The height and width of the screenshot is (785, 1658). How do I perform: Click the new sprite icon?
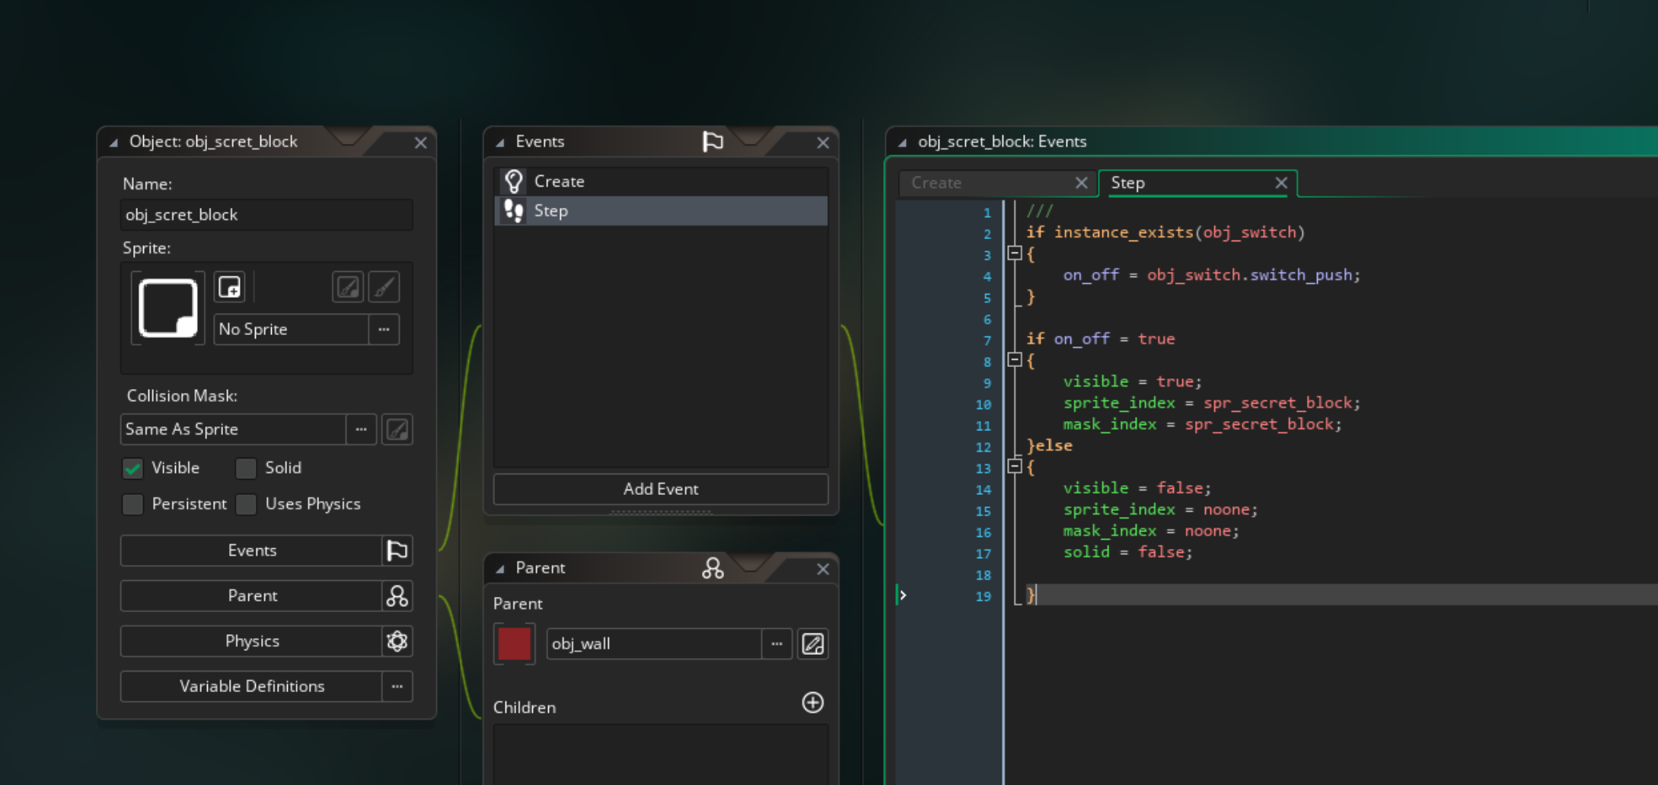pyautogui.click(x=229, y=287)
